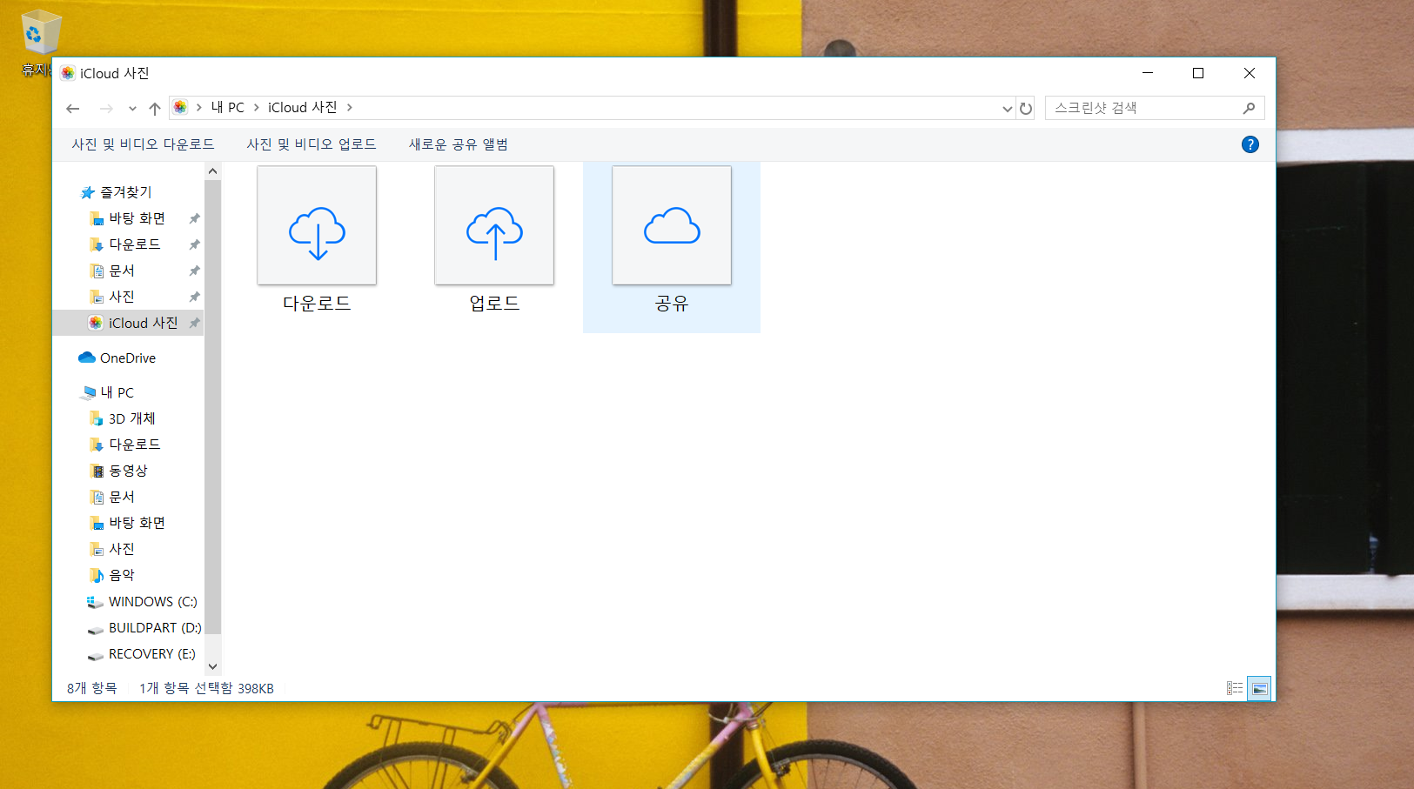This screenshot has height=789, width=1414.
Task: Expand the chevron after iCloud 사진 breadcrumb
Action: click(350, 107)
